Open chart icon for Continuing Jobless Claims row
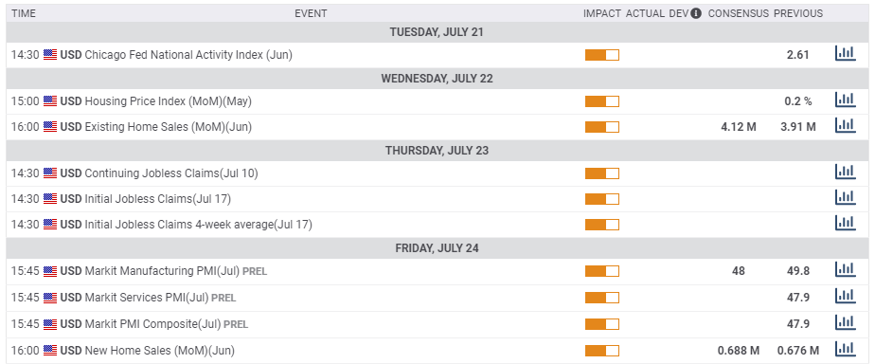 pos(845,172)
